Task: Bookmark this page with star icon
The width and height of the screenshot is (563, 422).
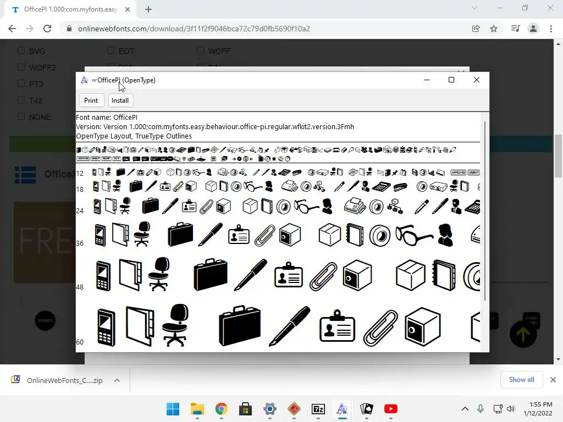Action: [494, 29]
